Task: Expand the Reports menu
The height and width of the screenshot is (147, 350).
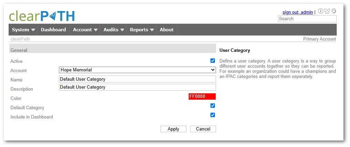Action: click(x=142, y=30)
